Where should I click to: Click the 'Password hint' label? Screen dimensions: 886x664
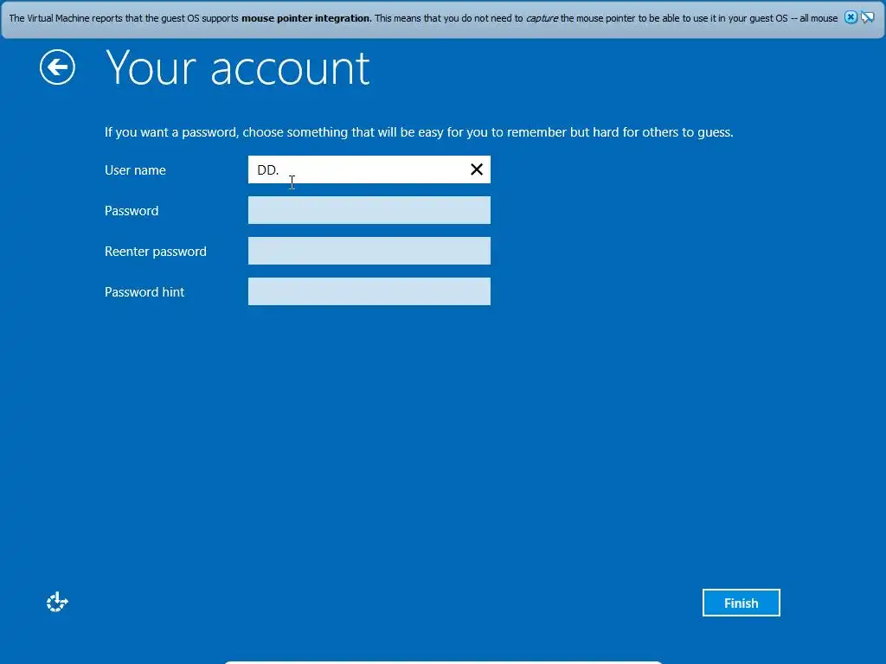pos(144,292)
